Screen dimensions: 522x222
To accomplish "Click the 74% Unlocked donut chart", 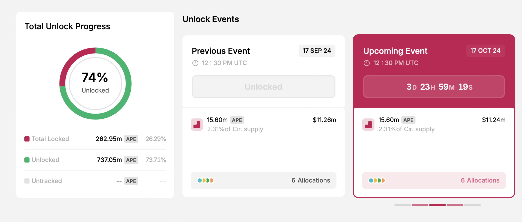I will tap(95, 84).
